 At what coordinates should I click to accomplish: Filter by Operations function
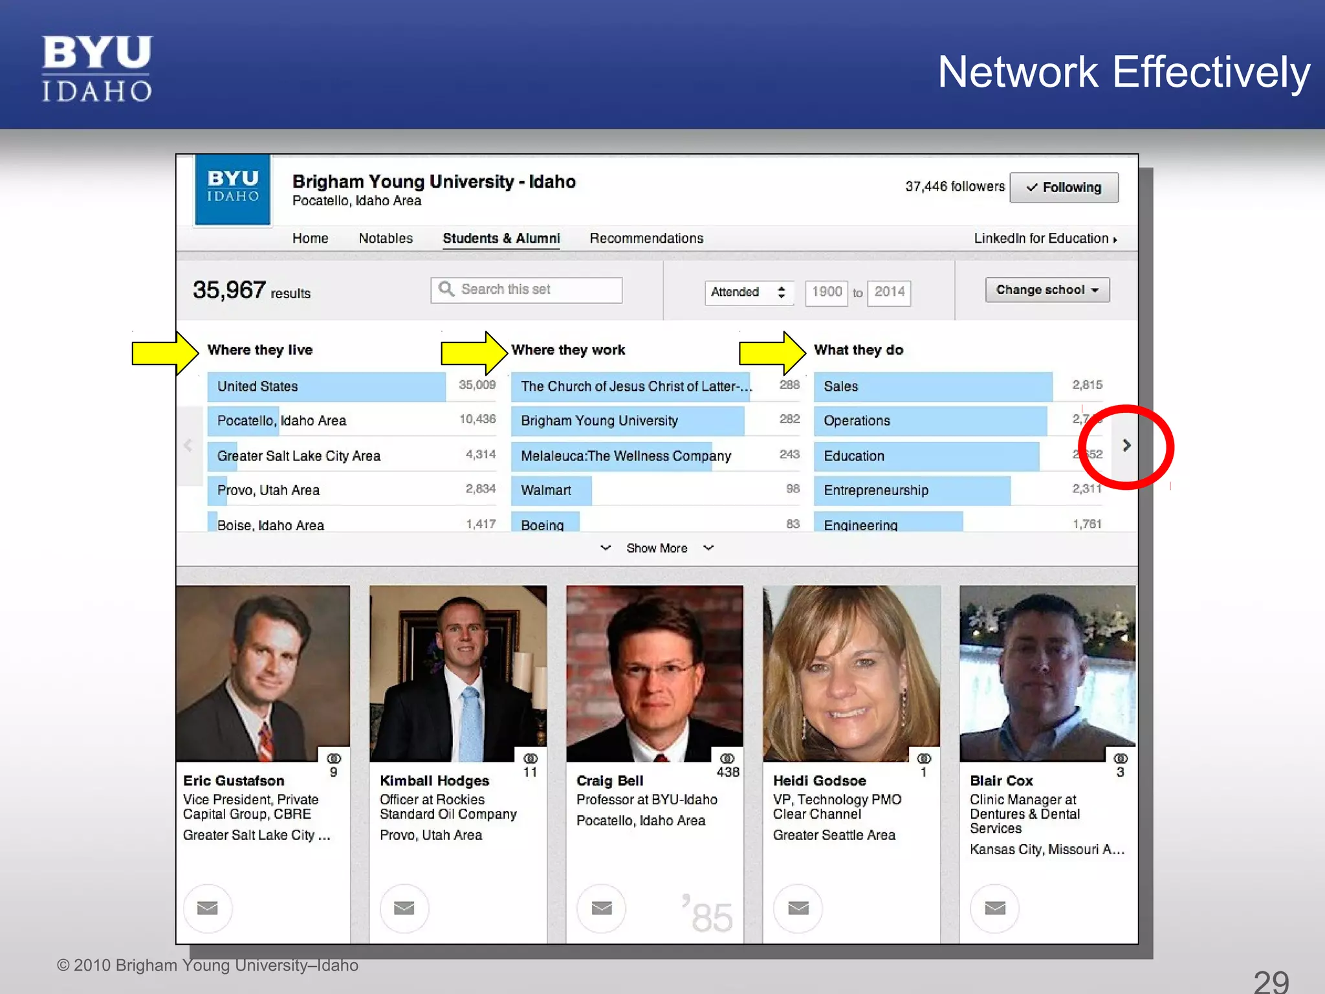tap(959, 421)
